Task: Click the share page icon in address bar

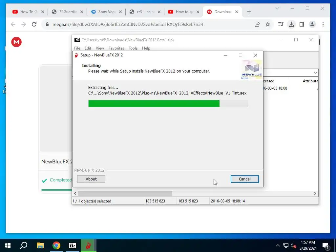Action: click(257, 24)
